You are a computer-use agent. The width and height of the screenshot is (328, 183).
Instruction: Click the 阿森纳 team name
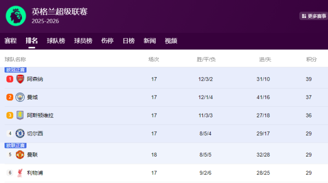(x=35, y=79)
